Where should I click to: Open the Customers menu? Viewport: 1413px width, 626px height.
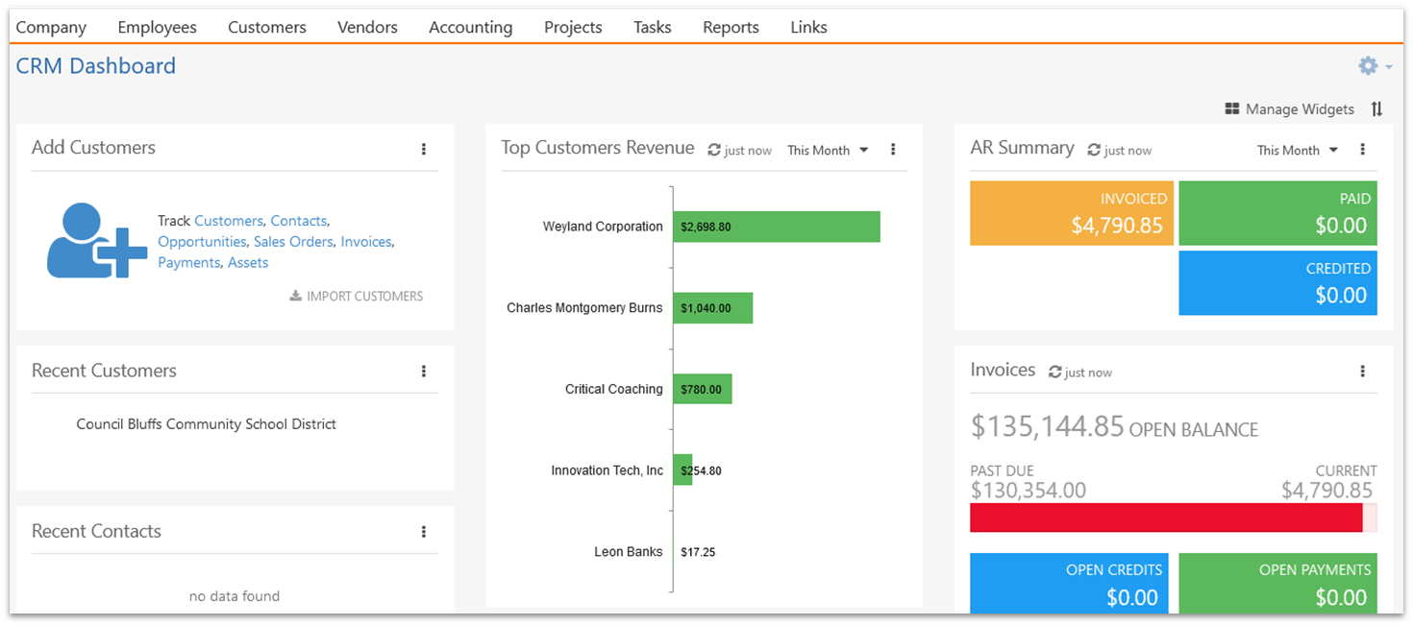(267, 27)
